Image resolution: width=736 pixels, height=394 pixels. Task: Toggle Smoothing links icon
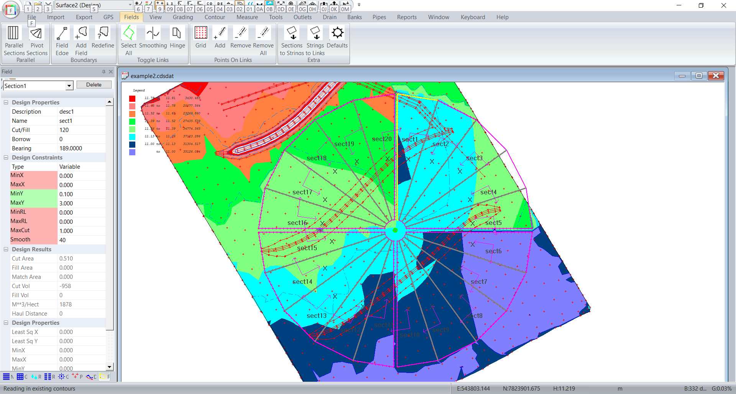(153, 34)
